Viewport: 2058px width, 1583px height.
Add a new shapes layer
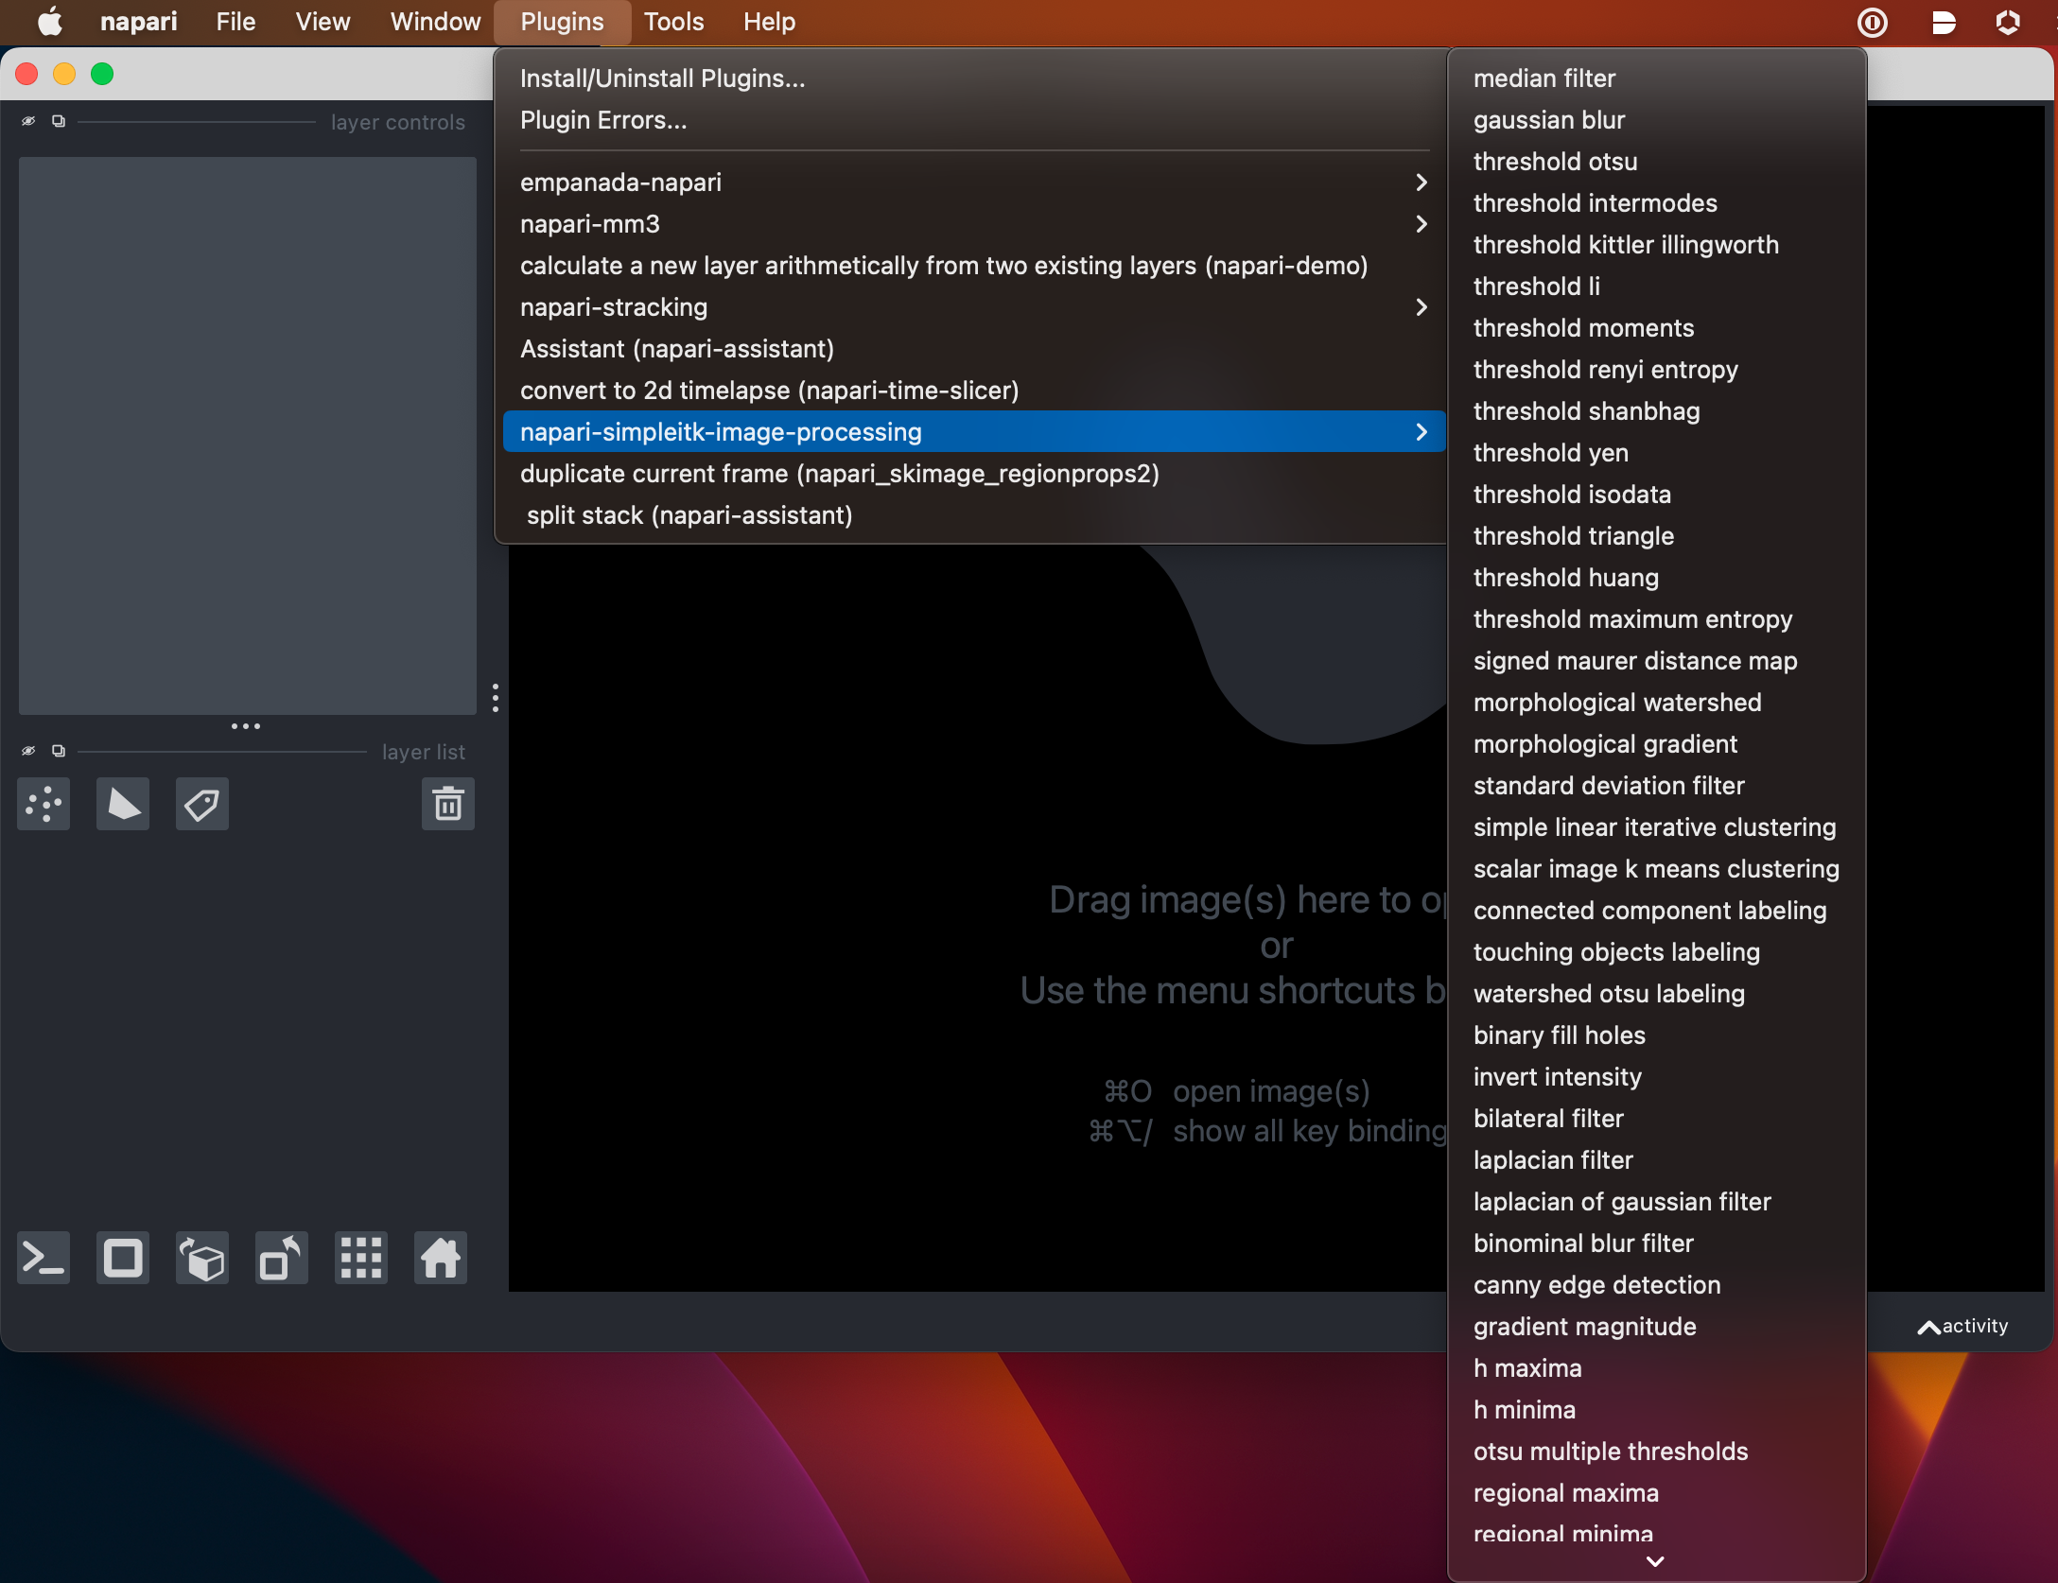pyautogui.click(x=122, y=804)
